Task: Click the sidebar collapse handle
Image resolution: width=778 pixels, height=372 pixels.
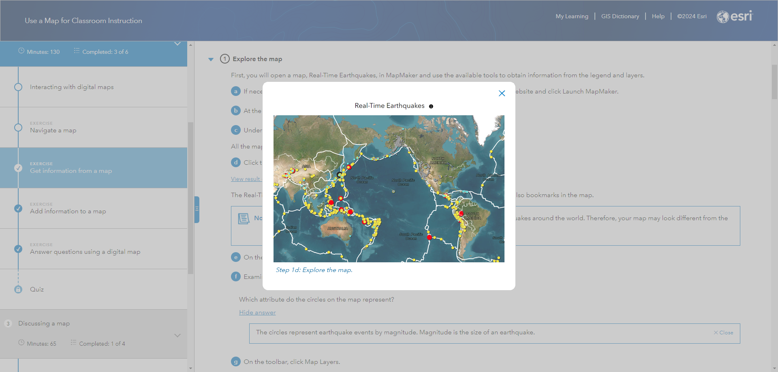Action: (x=197, y=209)
